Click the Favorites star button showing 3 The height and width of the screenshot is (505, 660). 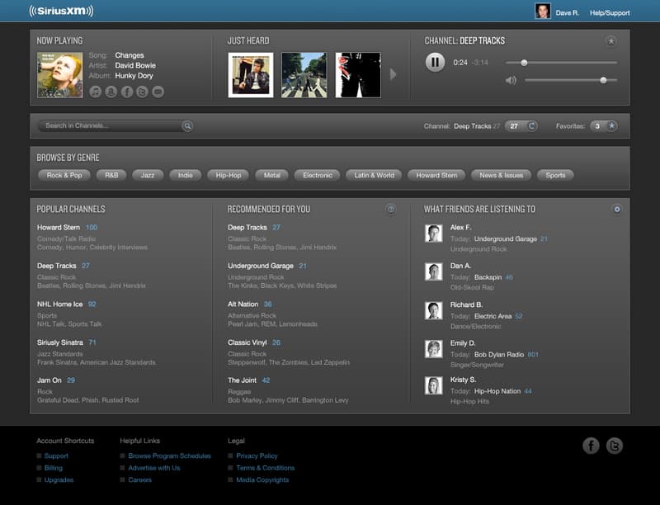click(x=611, y=126)
